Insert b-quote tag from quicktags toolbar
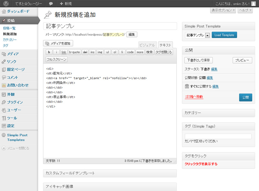 click(74, 52)
